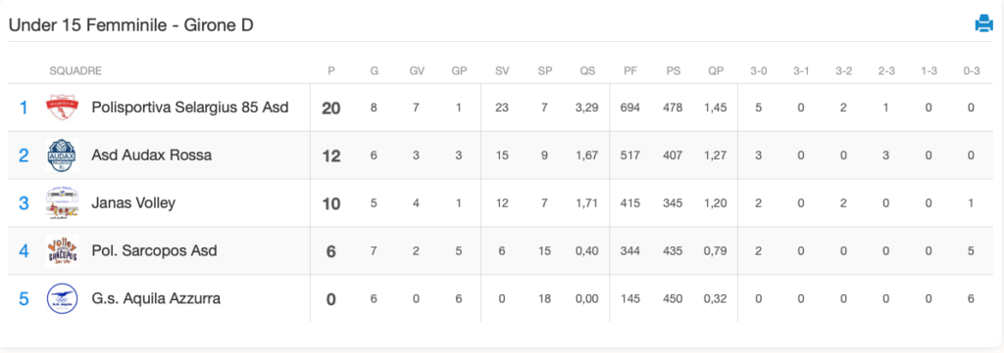Click the Asd Audax Rossa team logo
The height and width of the screenshot is (353, 1004).
point(62,155)
